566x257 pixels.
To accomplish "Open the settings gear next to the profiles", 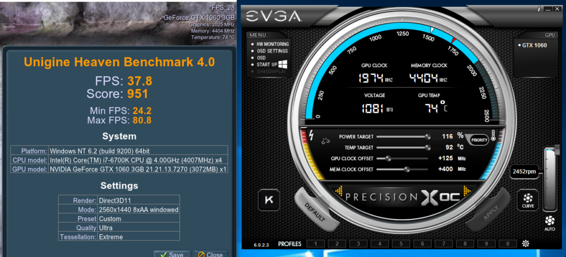I will tap(525, 244).
